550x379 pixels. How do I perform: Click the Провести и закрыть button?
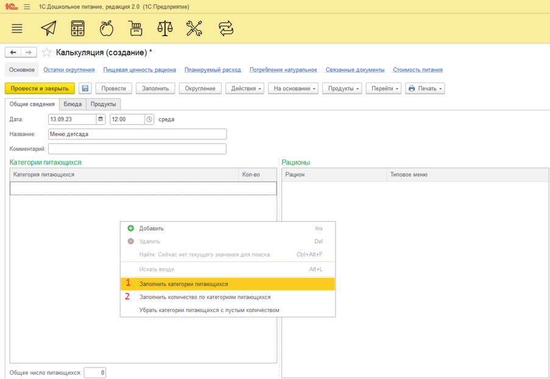40,88
